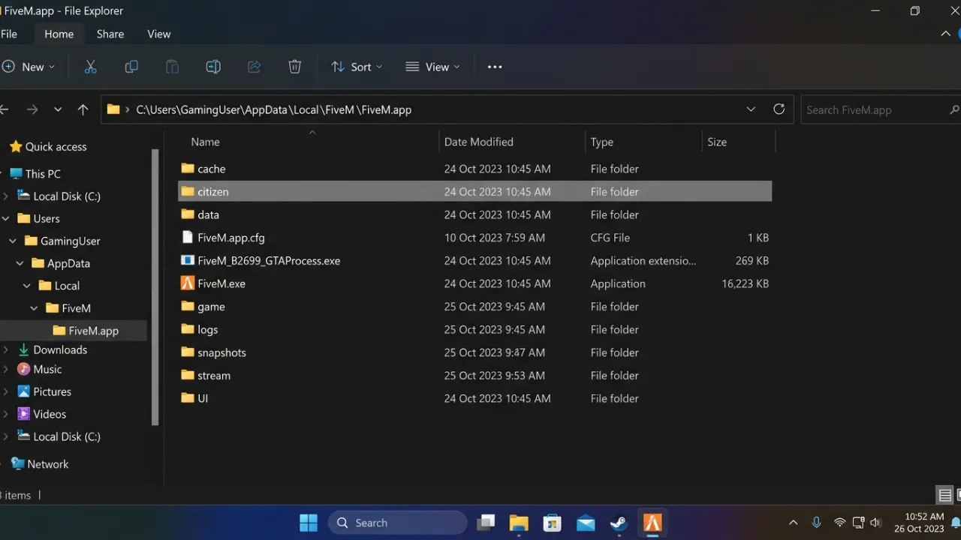
Task: Collapse the AppData tree node
Action: (20, 263)
